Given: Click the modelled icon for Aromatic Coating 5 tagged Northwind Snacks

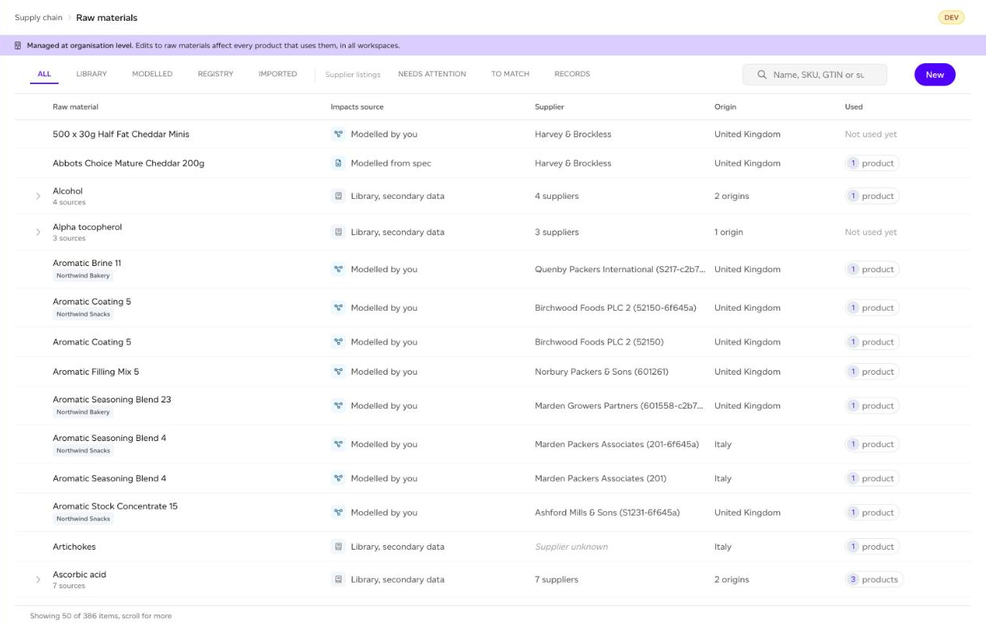Looking at the screenshot, I should pyautogui.click(x=338, y=308).
